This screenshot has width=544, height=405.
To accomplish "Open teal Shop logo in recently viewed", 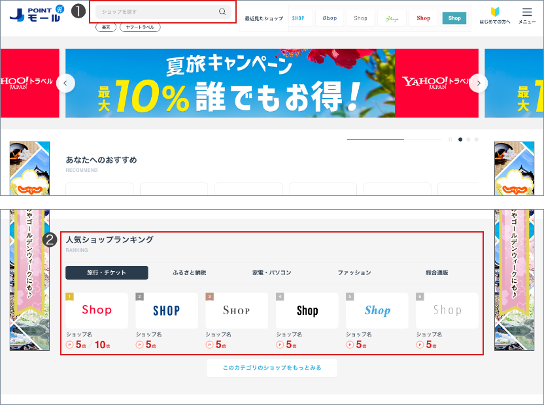I will point(454,18).
